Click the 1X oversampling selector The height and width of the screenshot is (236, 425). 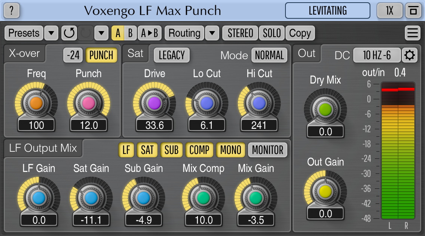pos(389,10)
